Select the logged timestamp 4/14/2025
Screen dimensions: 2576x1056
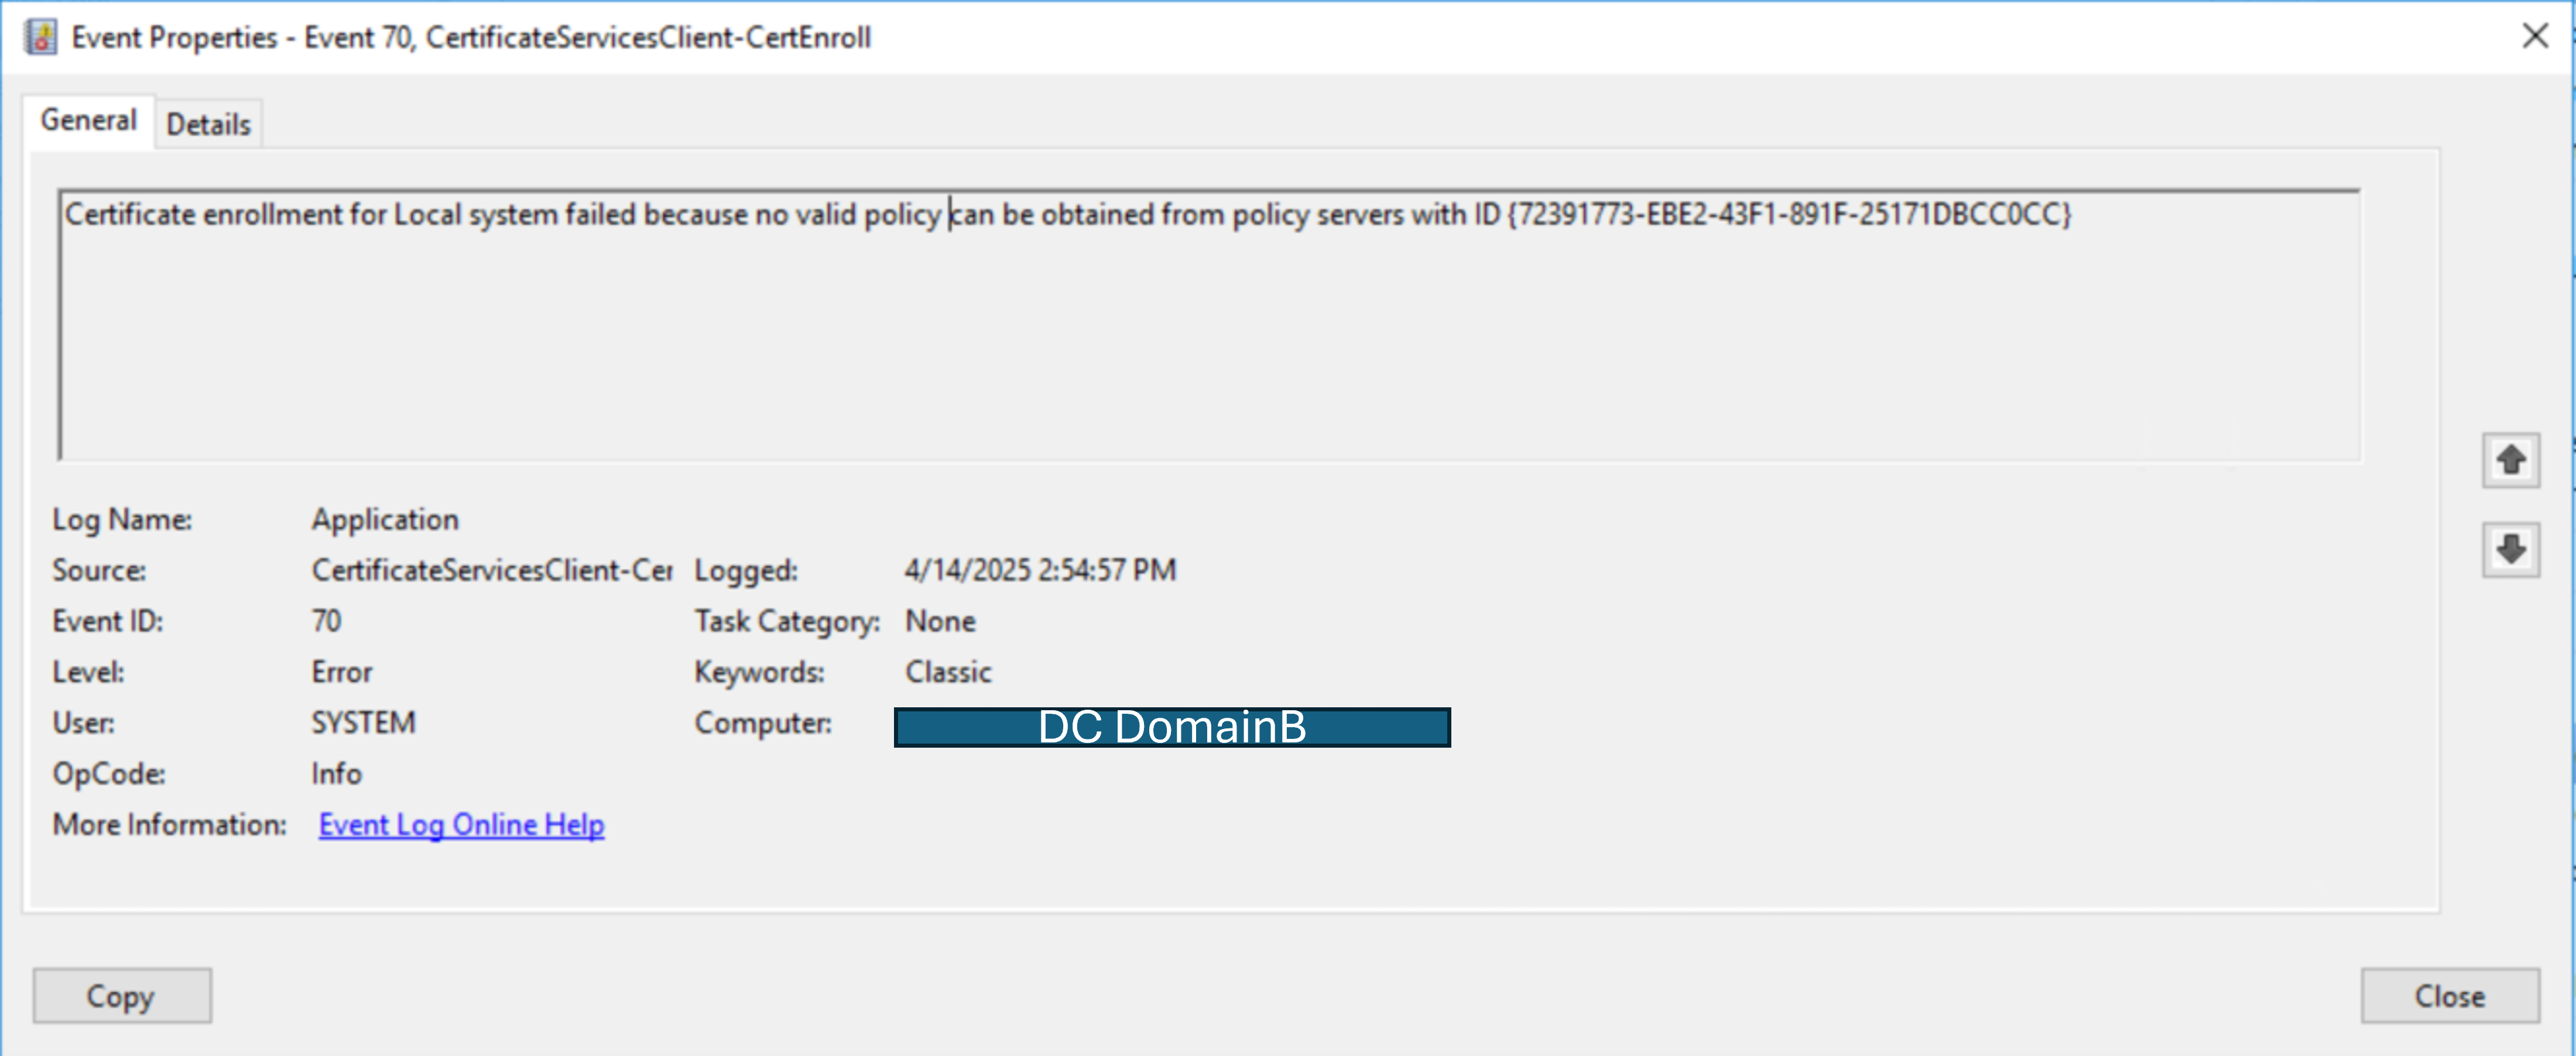(1040, 569)
